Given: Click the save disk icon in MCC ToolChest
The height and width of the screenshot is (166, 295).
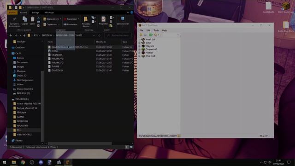Looking at the screenshot, I should (145, 35).
